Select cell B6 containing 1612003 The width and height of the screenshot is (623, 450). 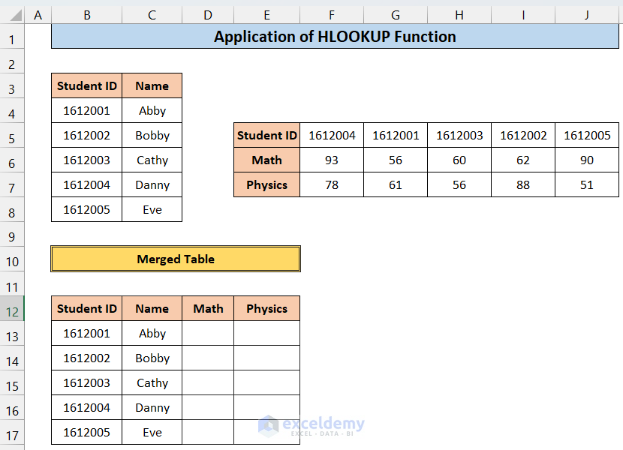[86, 160]
